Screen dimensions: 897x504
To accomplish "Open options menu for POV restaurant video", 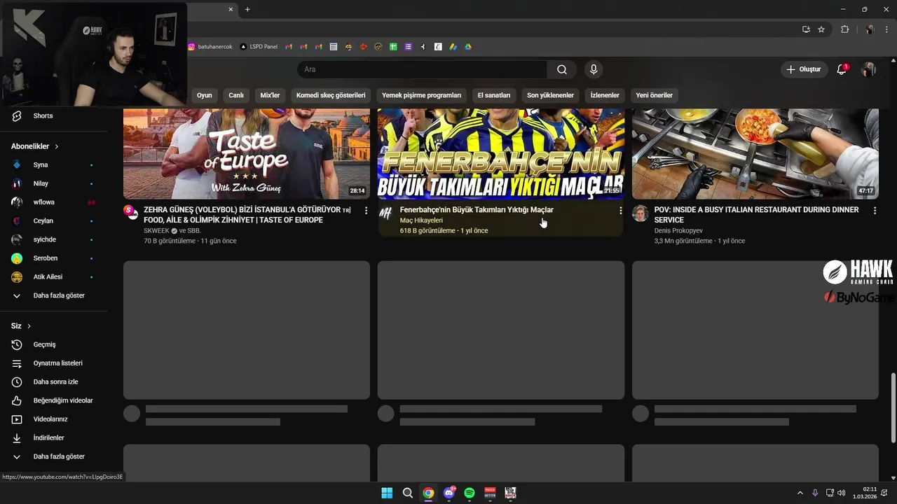I will click(875, 211).
